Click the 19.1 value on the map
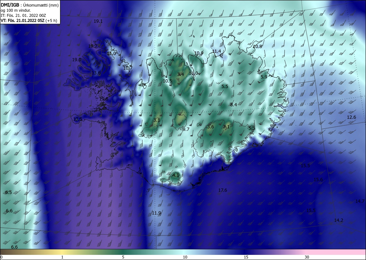Image resolution: width=366 pixels, height=260 pixels. pyautogui.click(x=98, y=21)
